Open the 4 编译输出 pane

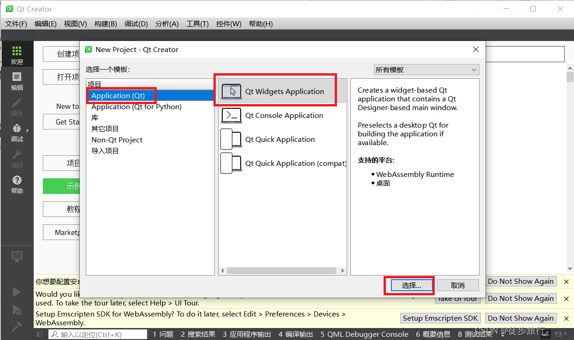pyautogui.click(x=296, y=334)
